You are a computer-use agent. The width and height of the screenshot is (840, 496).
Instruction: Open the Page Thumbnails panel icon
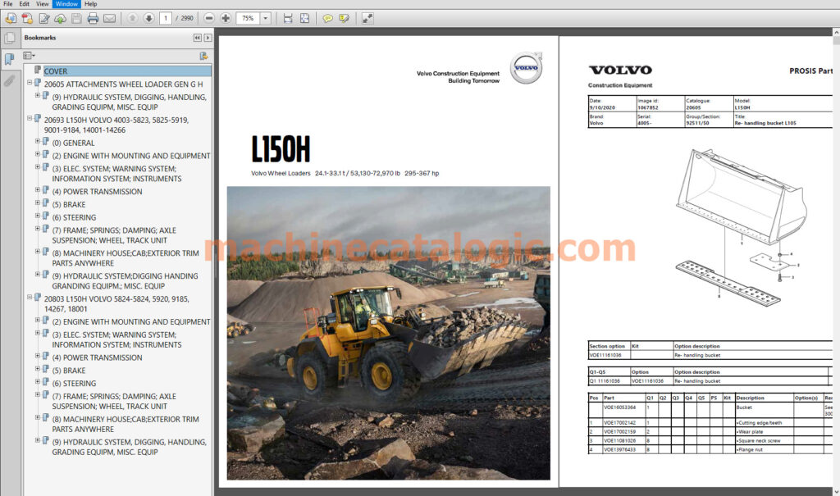(11, 37)
